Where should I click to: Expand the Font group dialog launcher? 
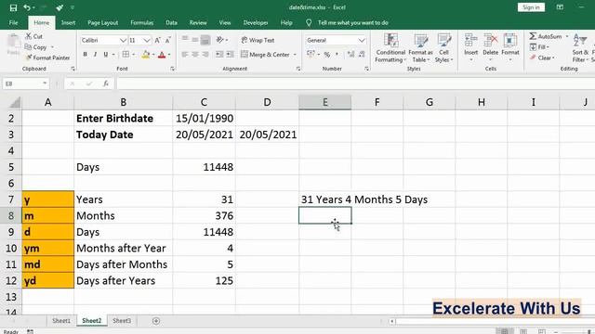point(172,69)
